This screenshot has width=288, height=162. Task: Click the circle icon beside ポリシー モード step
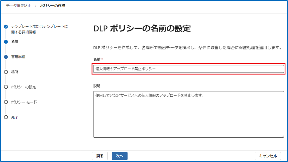[x=6, y=102]
